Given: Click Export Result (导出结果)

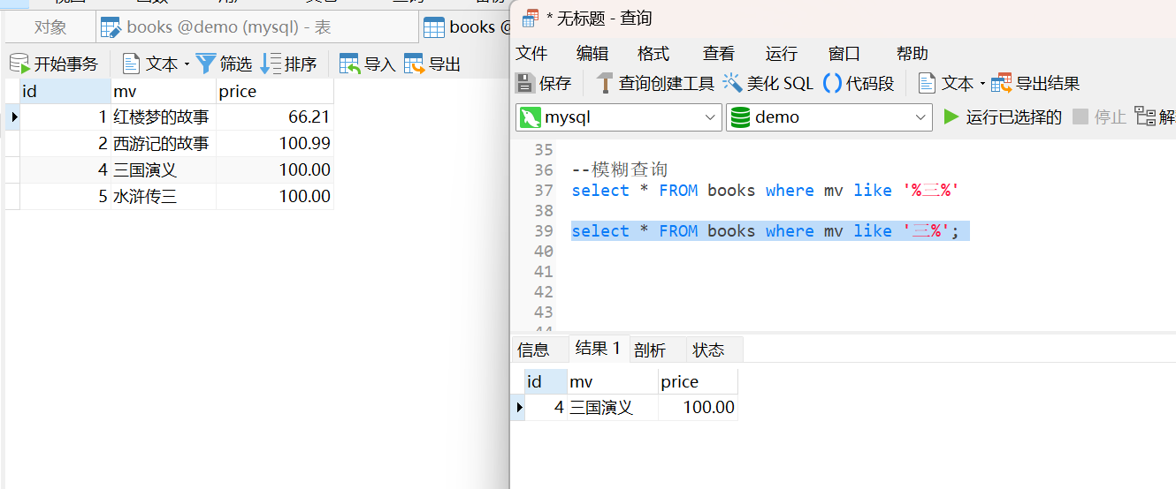Looking at the screenshot, I should pyautogui.click(x=1035, y=83).
